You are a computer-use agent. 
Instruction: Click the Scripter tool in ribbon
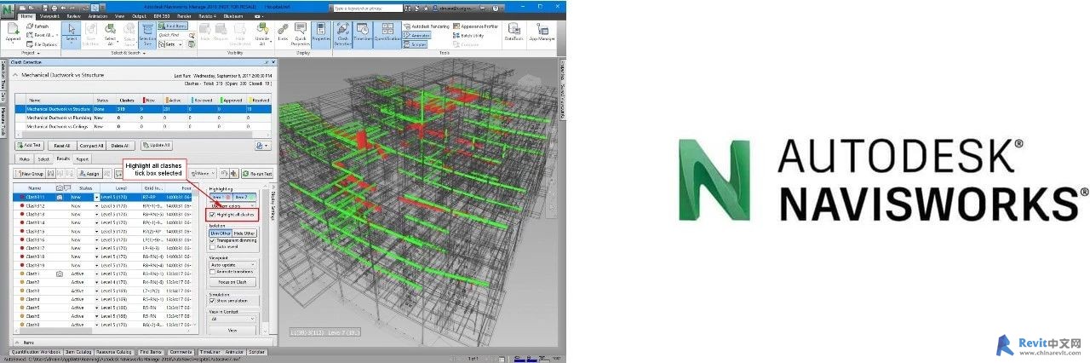click(415, 44)
